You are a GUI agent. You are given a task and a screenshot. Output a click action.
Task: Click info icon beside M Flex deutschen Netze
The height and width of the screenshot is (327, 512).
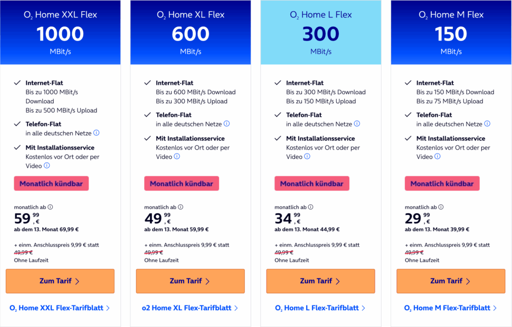tap(488, 124)
